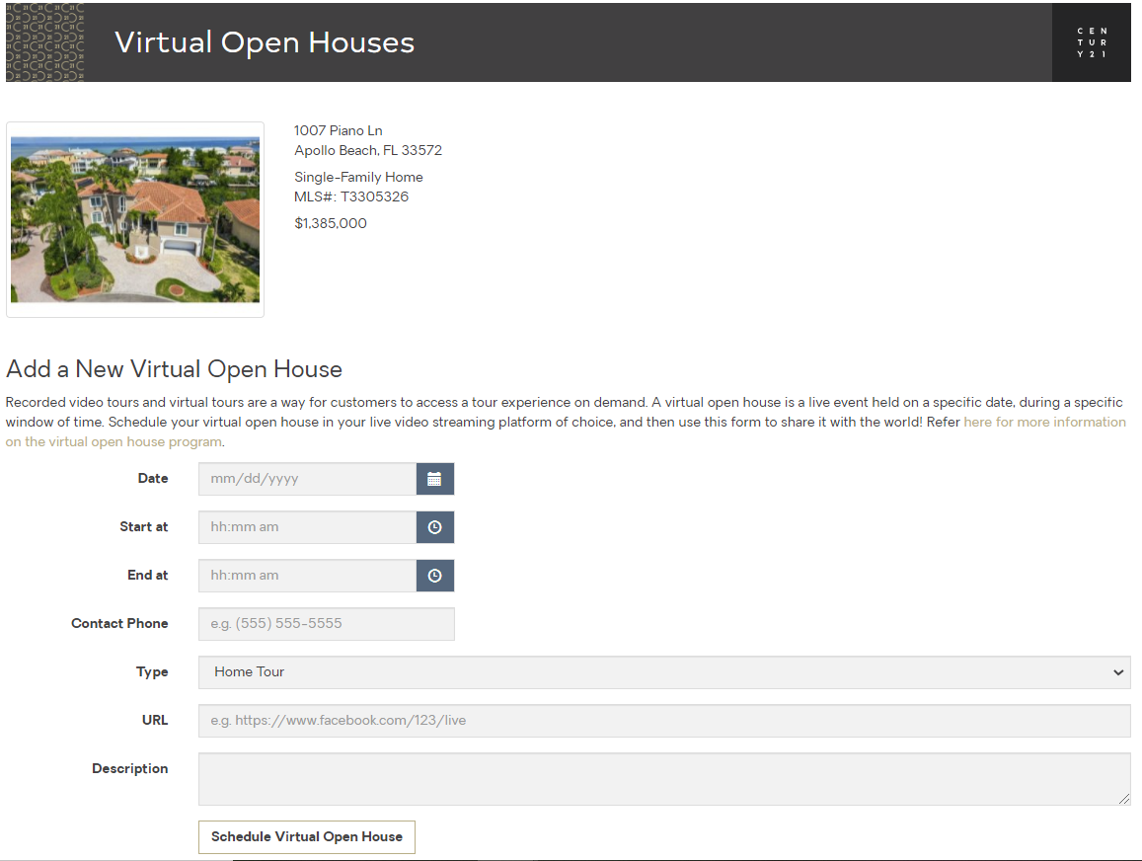Viewport: 1142px width, 861px height.
Task: Click into the Description text area
Action: (664, 779)
